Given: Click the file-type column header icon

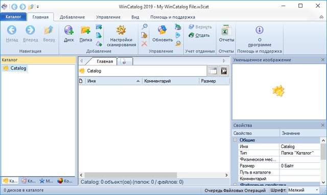Looking at the screenshot, I should (x=81, y=81).
